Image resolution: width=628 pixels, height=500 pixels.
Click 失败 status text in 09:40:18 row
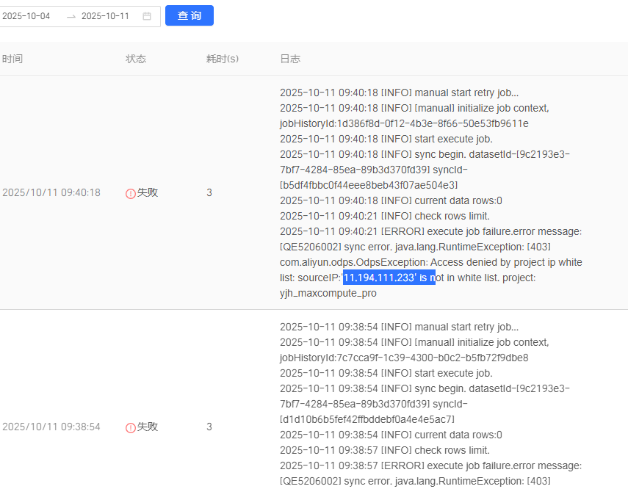coord(148,192)
